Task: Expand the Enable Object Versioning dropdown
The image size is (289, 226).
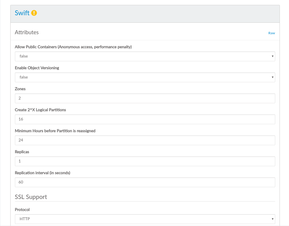Action: coord(145,77)
